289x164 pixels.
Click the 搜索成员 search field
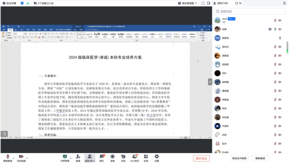[x=250, y=11]
